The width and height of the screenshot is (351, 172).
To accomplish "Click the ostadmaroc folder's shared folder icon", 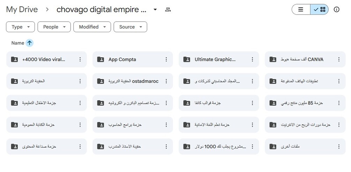I will 101,81.
